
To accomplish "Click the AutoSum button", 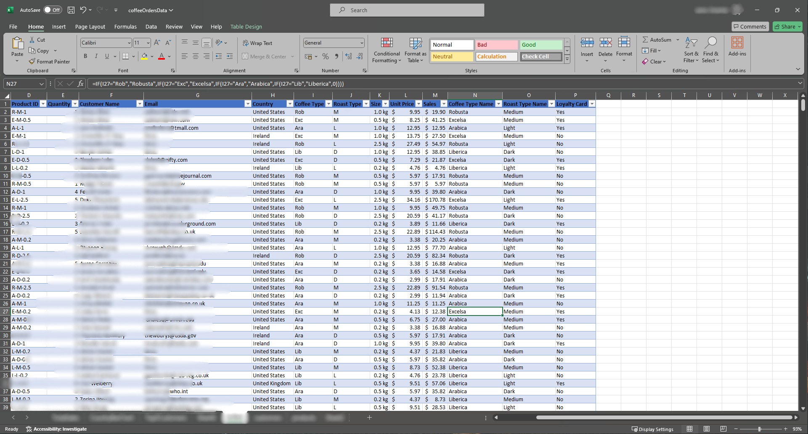I will (x=657, y=39).
